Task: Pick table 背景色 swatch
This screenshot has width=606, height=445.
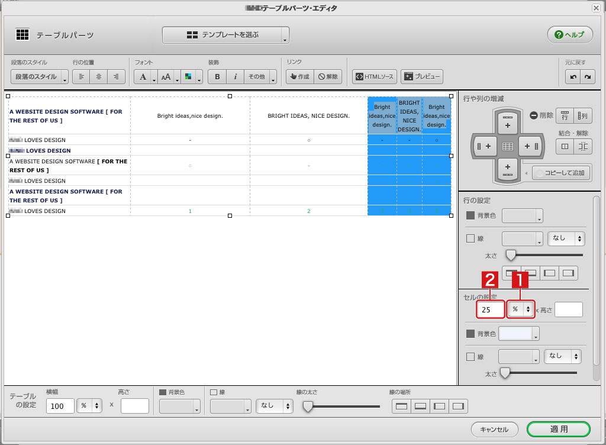Action: (180, 407)
